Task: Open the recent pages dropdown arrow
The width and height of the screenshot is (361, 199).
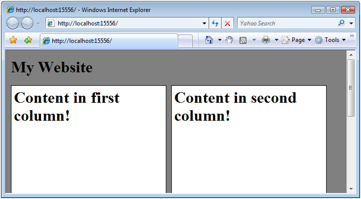Action: 38,23
